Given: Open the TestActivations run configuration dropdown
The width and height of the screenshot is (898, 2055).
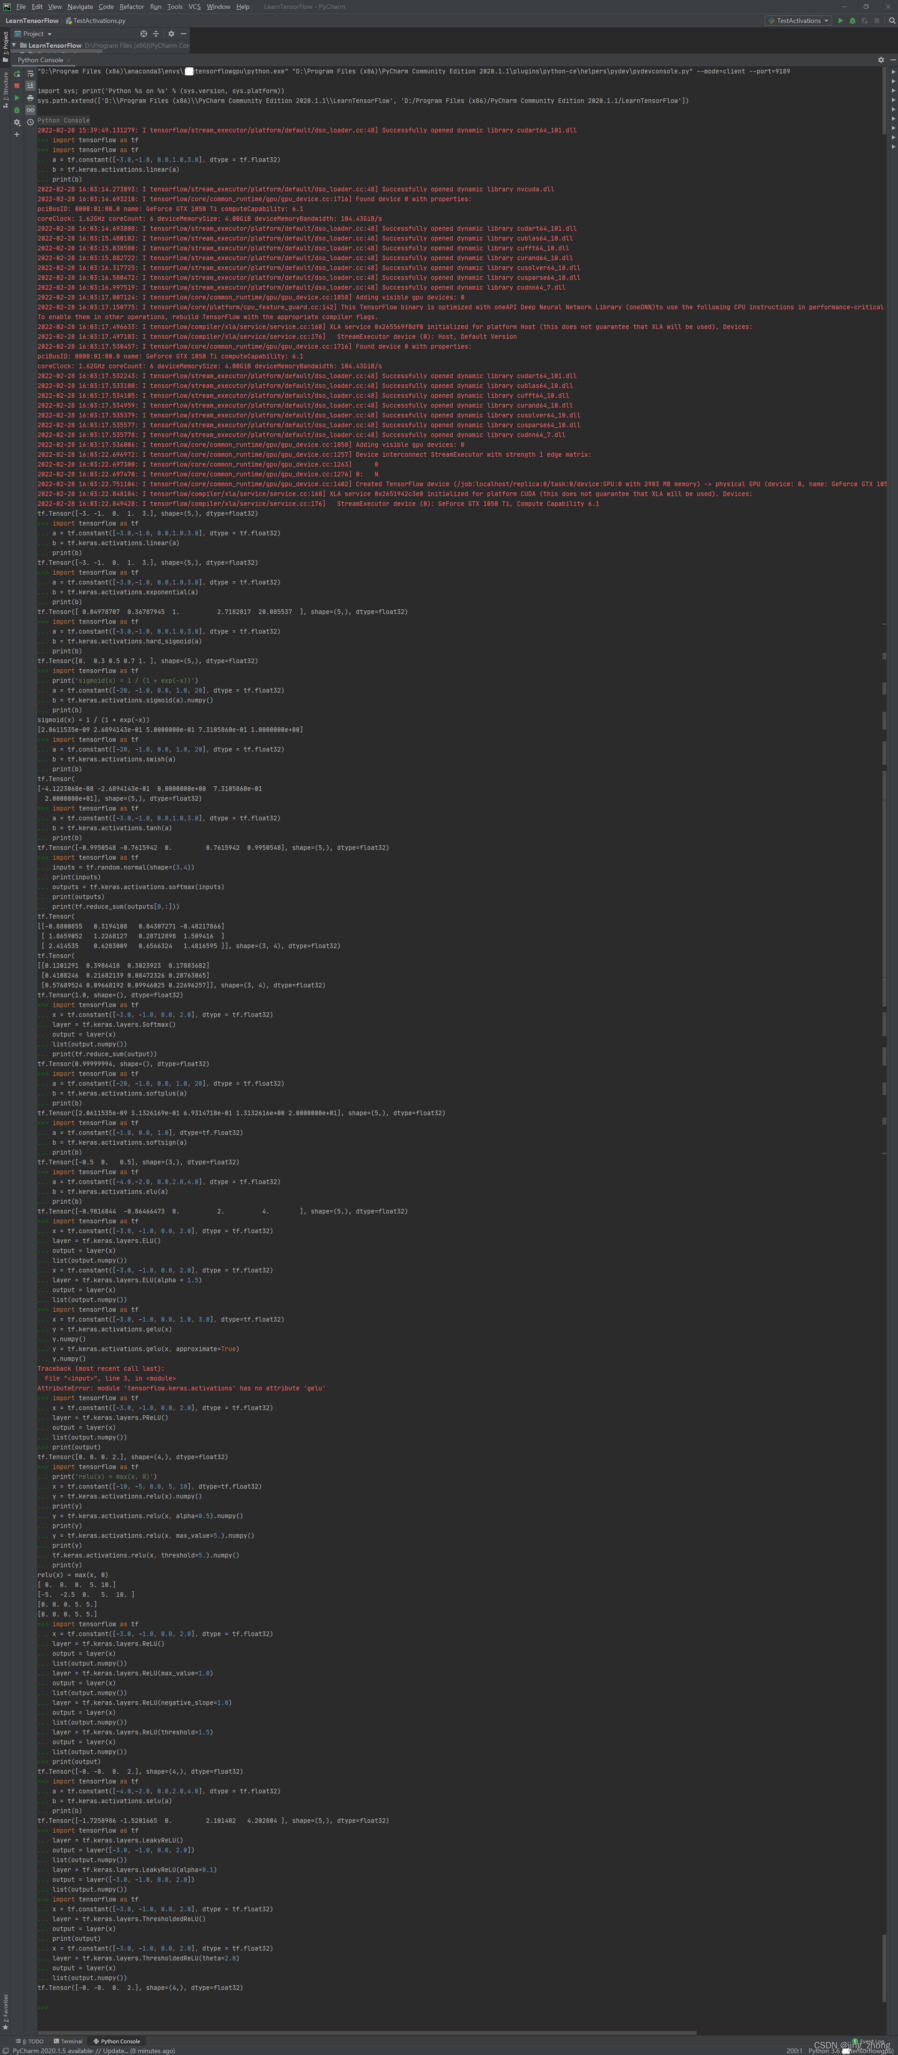Looking at the screenshot, I should (798, 21).
